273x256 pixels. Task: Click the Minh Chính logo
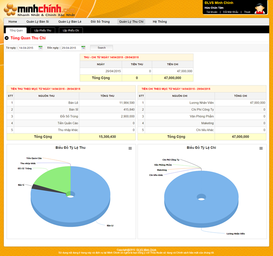pos(38,9)
